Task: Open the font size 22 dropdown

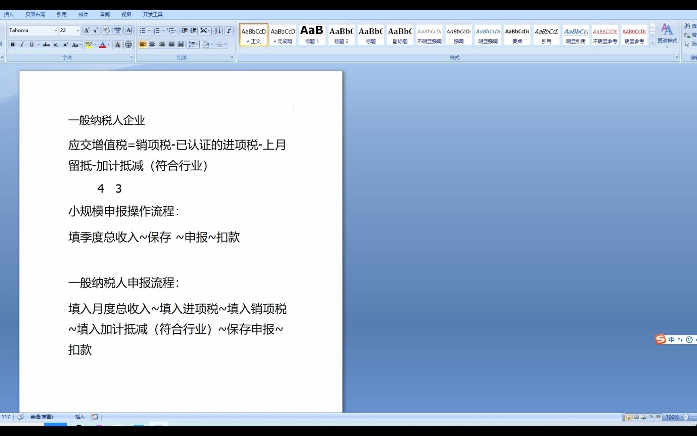Action: (x=78, y=30)
